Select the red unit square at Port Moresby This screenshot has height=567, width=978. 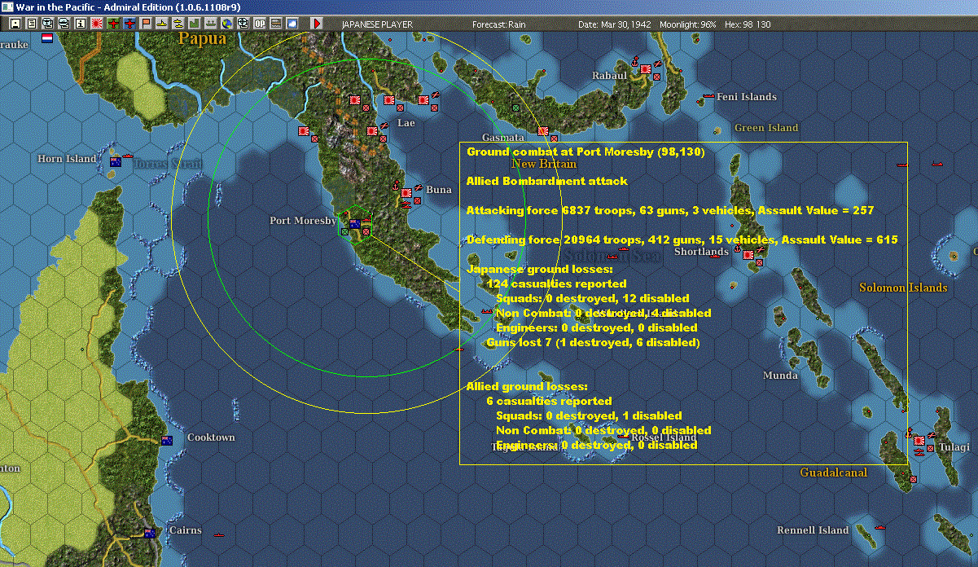[x=366, y=232]
